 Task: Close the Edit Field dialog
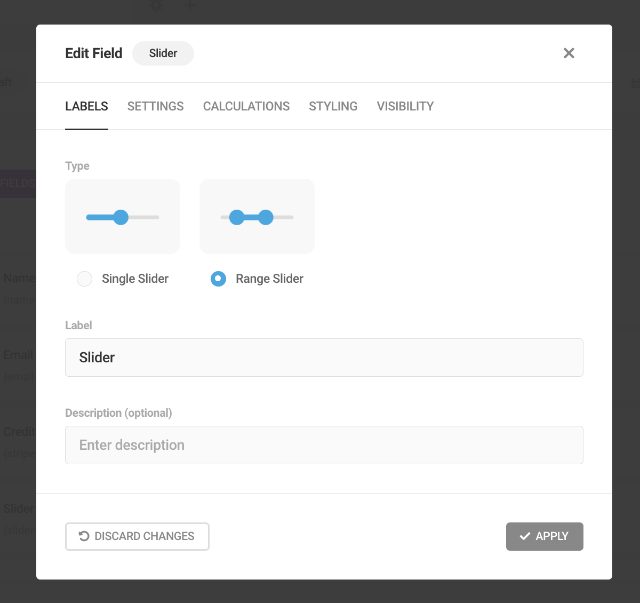(569, 53)
